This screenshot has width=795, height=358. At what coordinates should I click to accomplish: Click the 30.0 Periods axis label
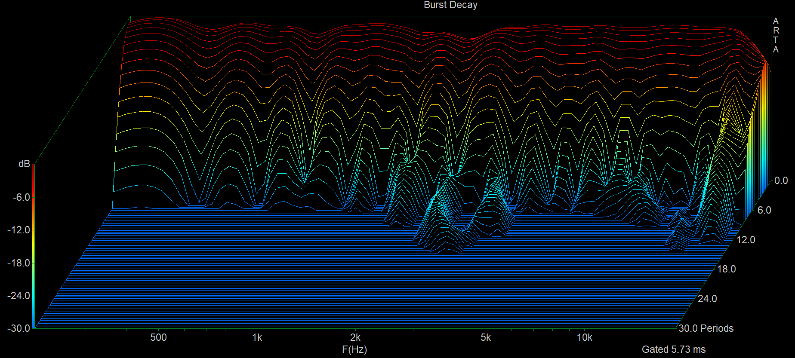coord(706,328)
